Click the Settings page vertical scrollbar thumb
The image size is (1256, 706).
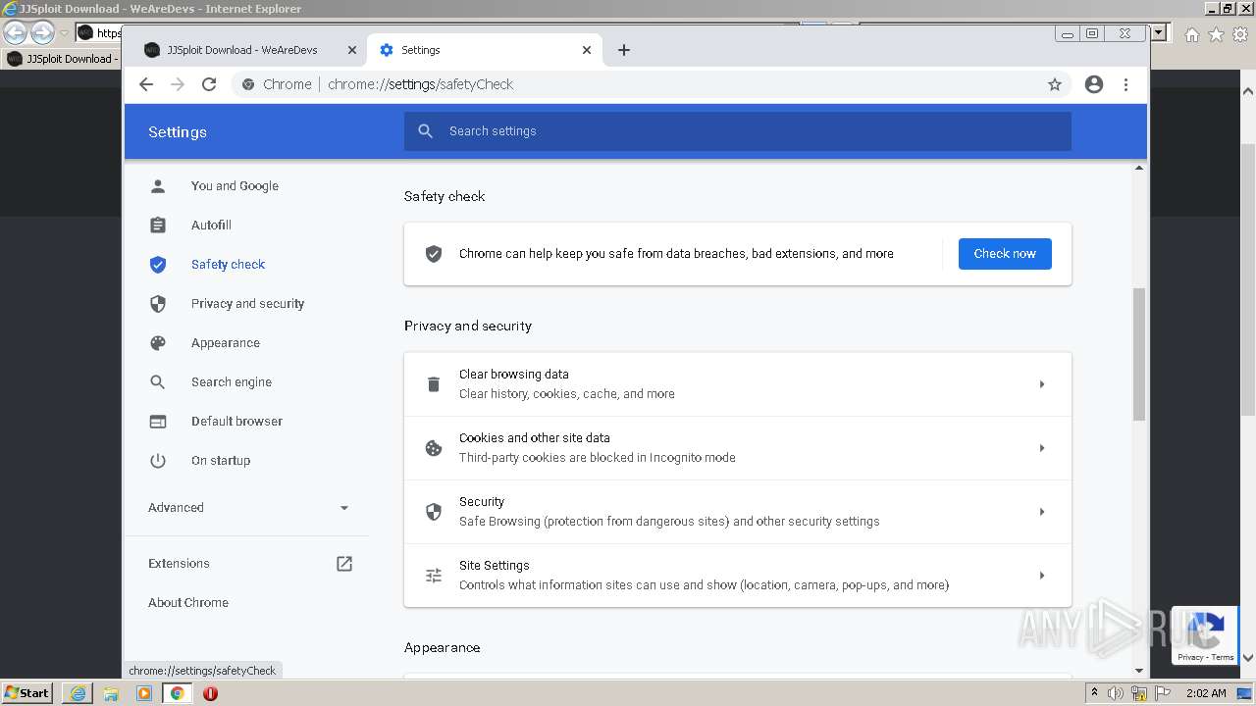pyautogui.click(x=1139, y=354)
